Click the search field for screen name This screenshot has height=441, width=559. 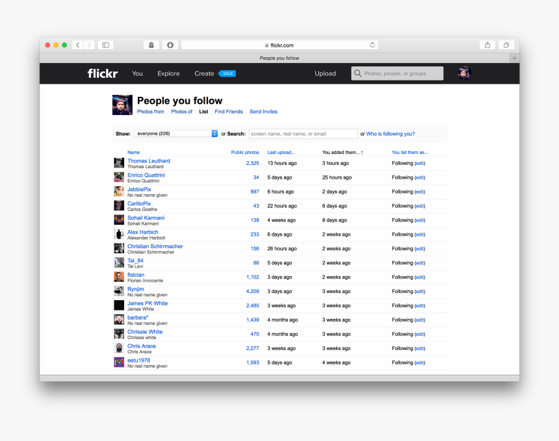(x=303, y=133)
